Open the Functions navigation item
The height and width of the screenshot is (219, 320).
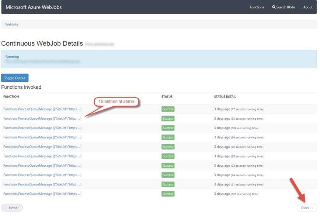[x=257, y=7]
